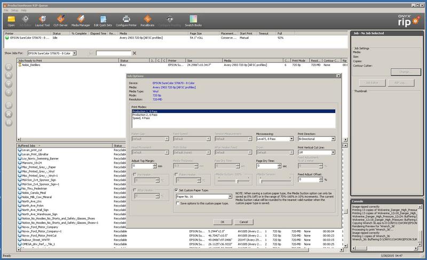Image resolution: width=427 pixels, height=260 pixels.
Task: Open the File menu
Action: pyautogui.click(x=6, y=10)
